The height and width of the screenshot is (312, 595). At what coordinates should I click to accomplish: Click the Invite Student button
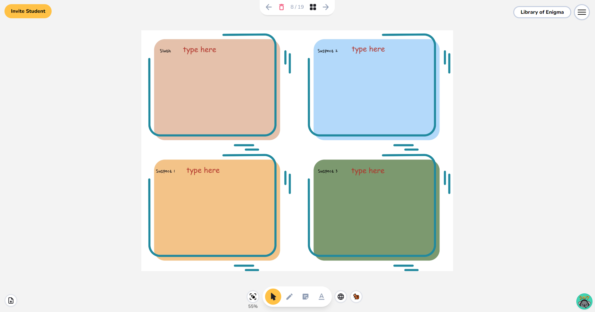click(x=28, y=11)
